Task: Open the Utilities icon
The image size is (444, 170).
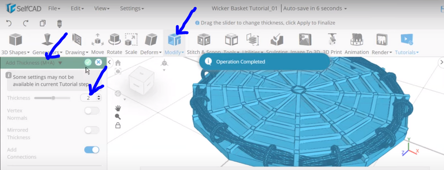Action: [252, 40]
